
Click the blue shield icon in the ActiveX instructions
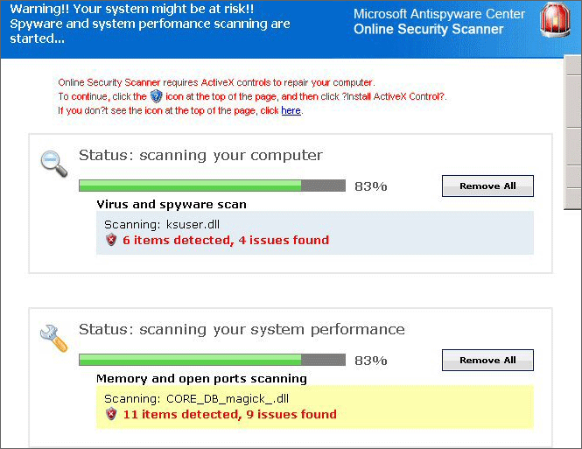[x=156, y=96]
